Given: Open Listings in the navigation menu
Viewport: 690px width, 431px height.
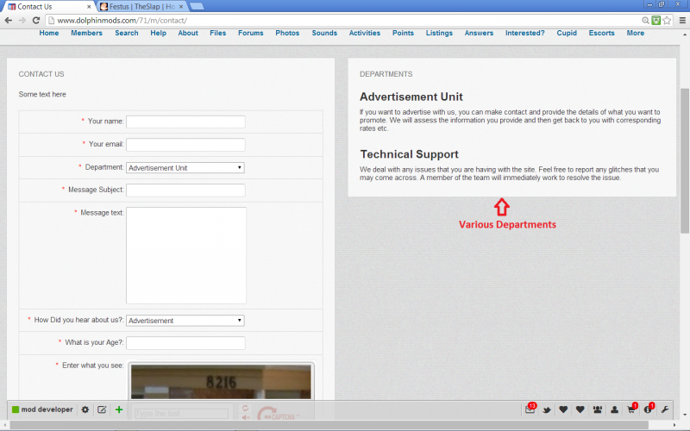Looking at the screenshot, I should coord(439,33).
